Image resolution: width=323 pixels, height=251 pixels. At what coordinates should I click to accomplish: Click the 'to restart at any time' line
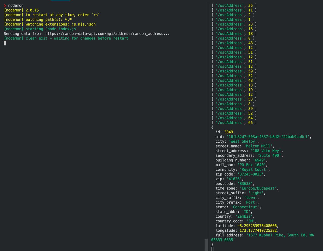52,15
